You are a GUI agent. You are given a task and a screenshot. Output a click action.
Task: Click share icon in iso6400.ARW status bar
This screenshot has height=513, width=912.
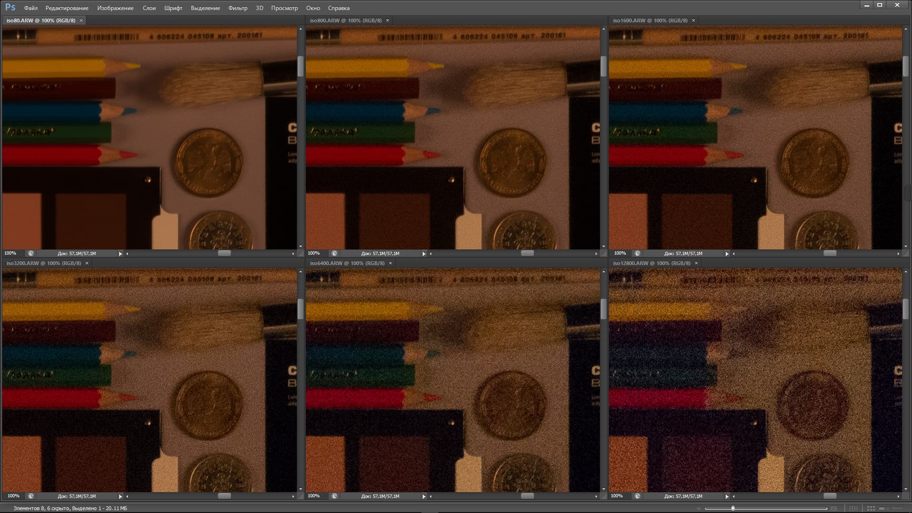(334, 496)
